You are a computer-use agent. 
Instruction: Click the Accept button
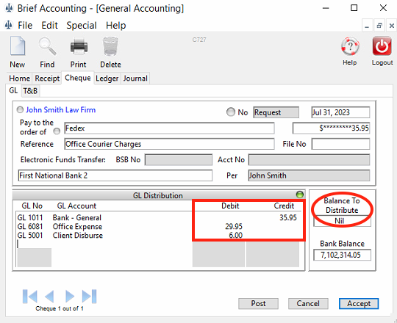pos(359,303)
